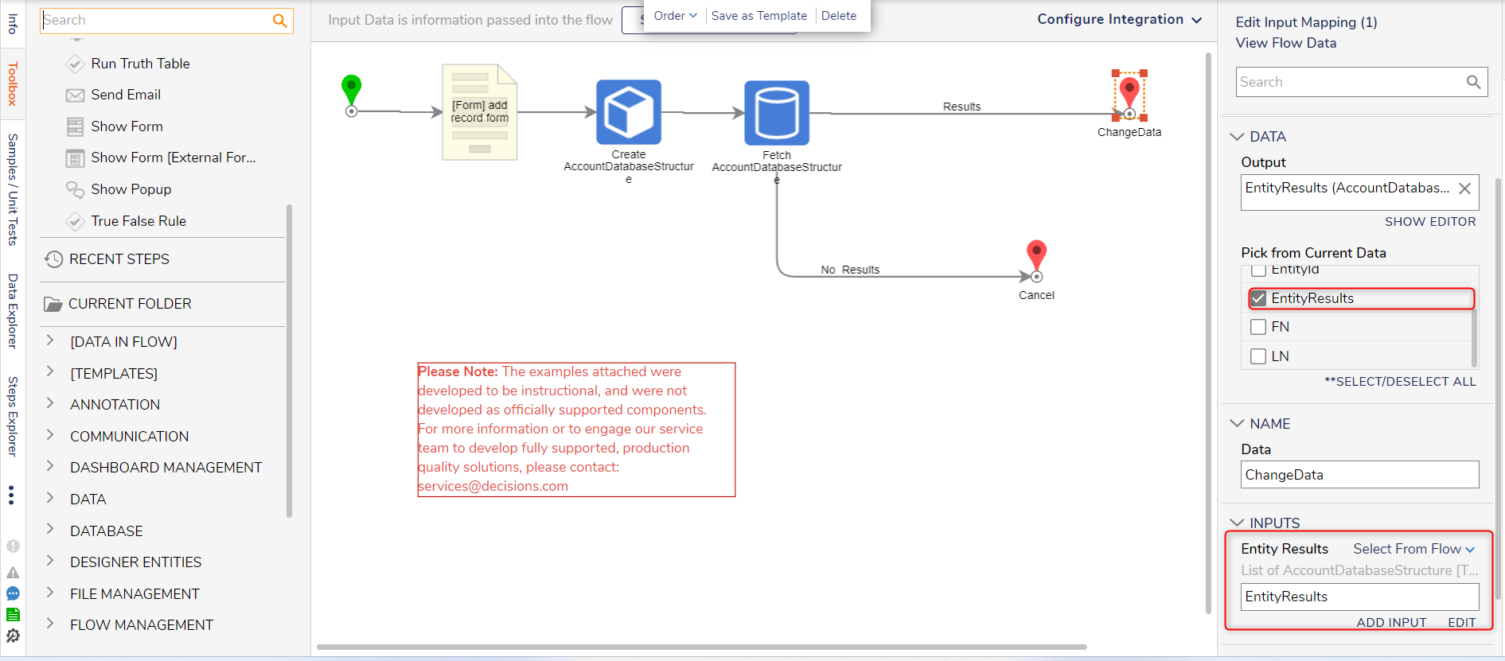Open the Data Explorer side tab
The image size is (1505, 661).
(x=13, y=311)
